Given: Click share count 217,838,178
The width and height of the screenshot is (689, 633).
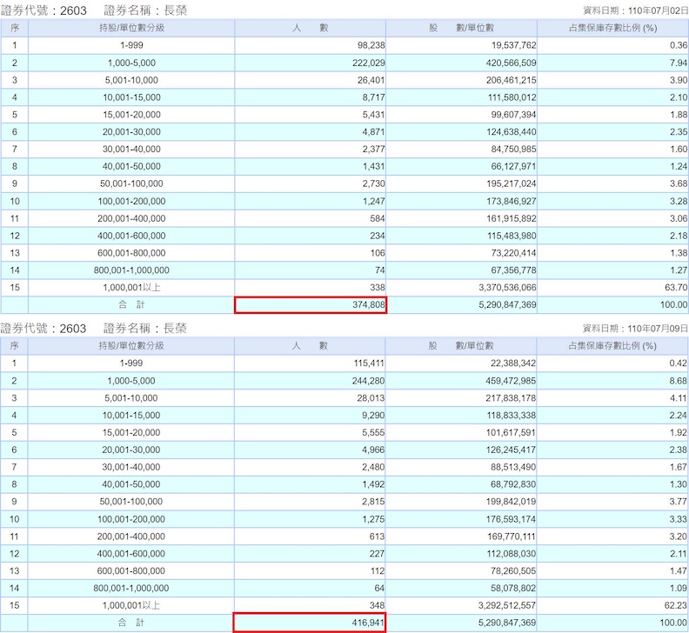Looking at the screenshot, I should 511,398.
